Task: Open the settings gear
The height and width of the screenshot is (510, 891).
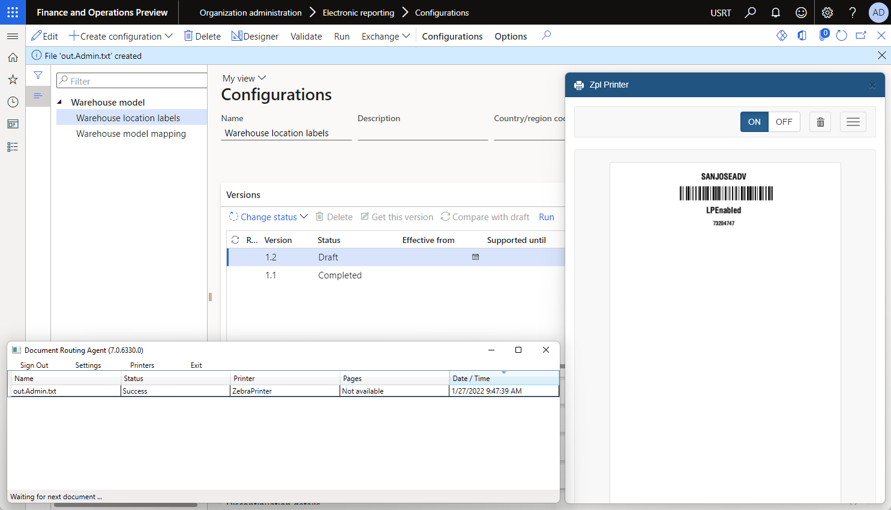Action: 827,12
